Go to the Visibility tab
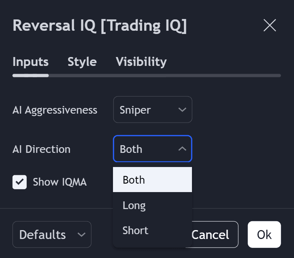294x258 pixels. (x=141, y=62)
